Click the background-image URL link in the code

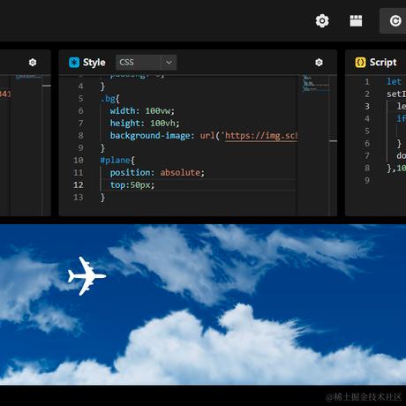tap(261, 136)
